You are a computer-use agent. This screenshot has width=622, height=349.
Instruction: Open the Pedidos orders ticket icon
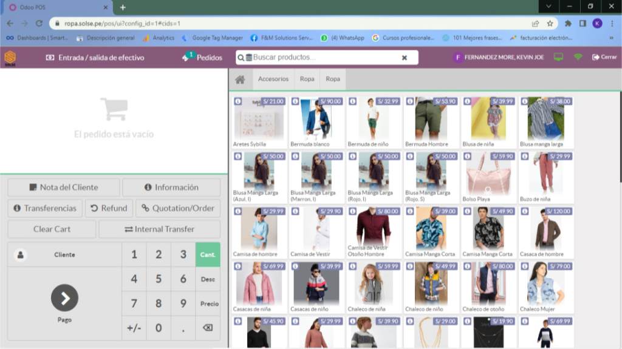pyautogui.click(x=188, y=57)
